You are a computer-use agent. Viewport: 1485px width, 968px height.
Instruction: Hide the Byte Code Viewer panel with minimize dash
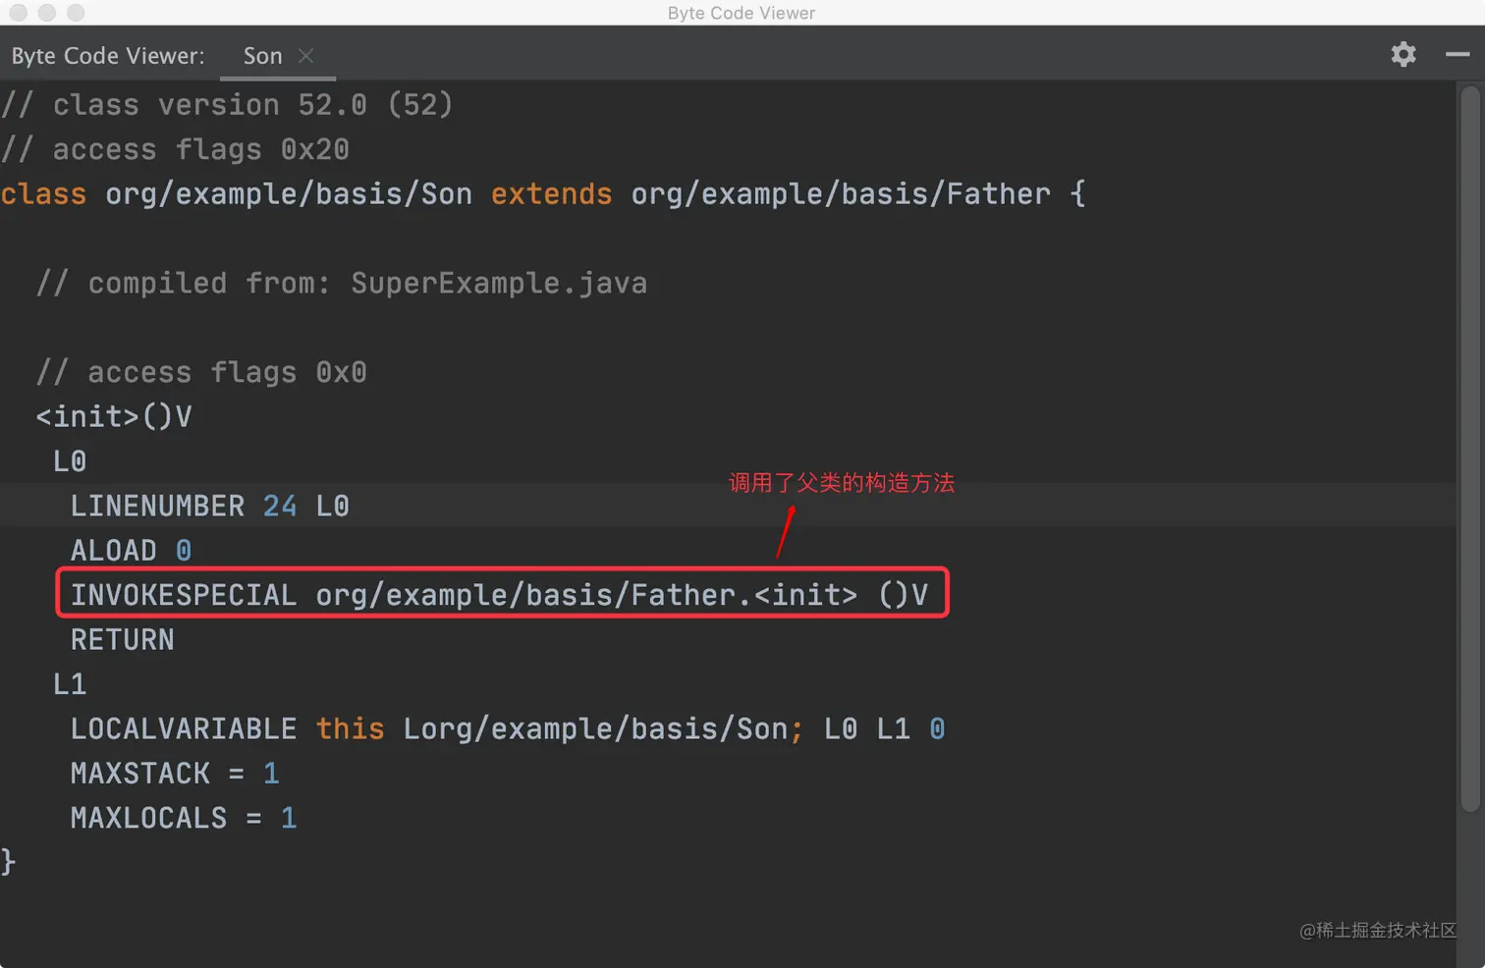tap(1457, 55)
